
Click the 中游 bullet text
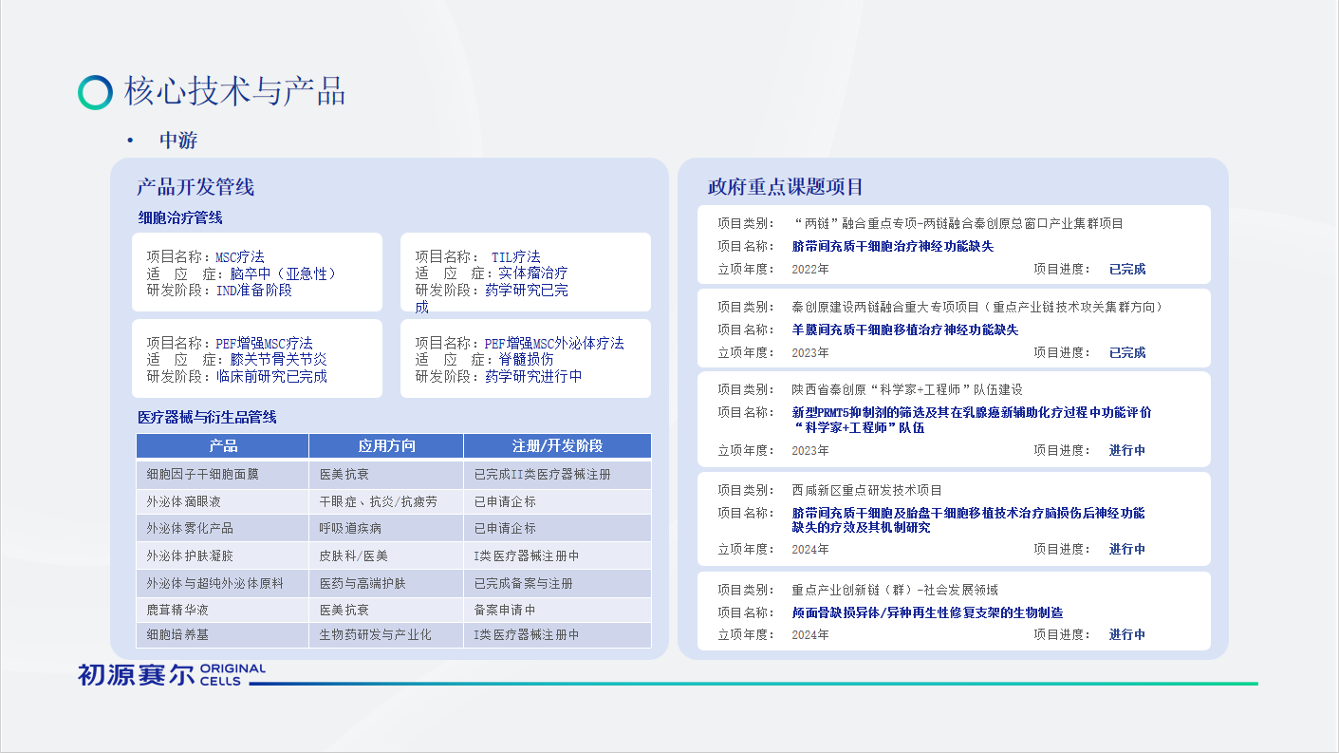[178, 141]
